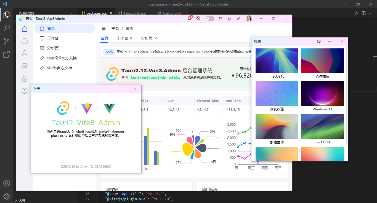Select the home icon in the left rail
The image size is (377, 203).
coord(25,29)
